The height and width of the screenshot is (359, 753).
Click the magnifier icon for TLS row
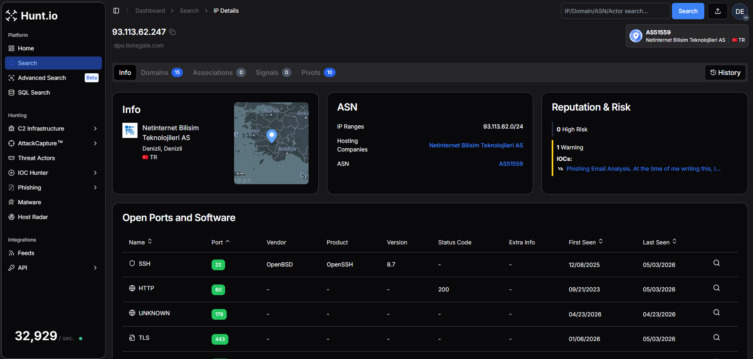[x=717, y=338]
